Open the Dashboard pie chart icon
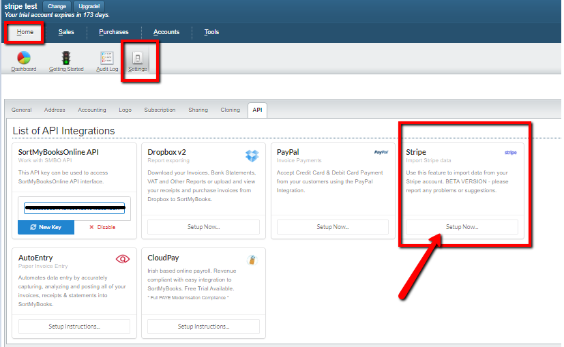This screenshot has width=564, height=347. click(23, 58)
